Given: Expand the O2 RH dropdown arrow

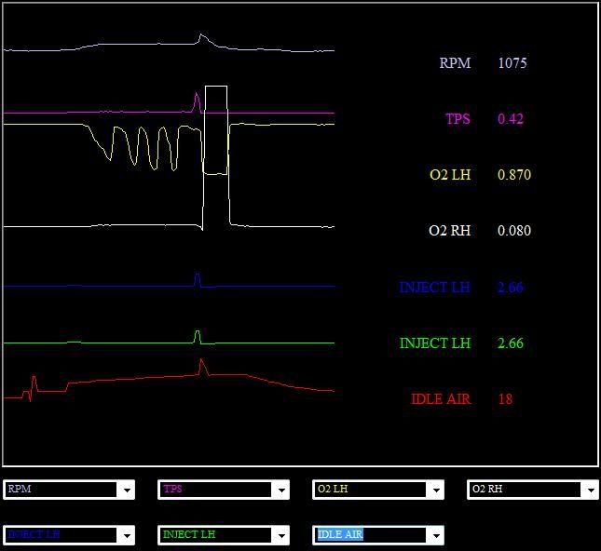Looking at the screenshot, I should [x=589, y=490].
